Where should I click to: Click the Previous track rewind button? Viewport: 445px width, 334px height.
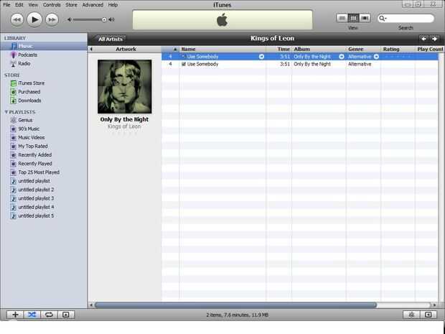coord(17,19)
